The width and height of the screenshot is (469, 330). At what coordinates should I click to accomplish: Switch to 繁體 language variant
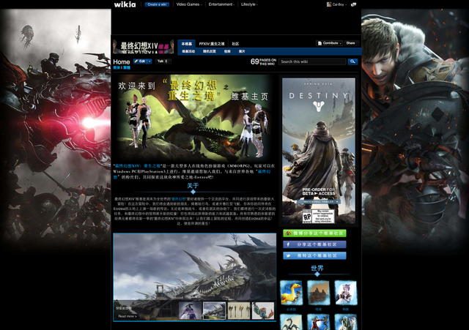pyautogui.click(x=127, y=68)
